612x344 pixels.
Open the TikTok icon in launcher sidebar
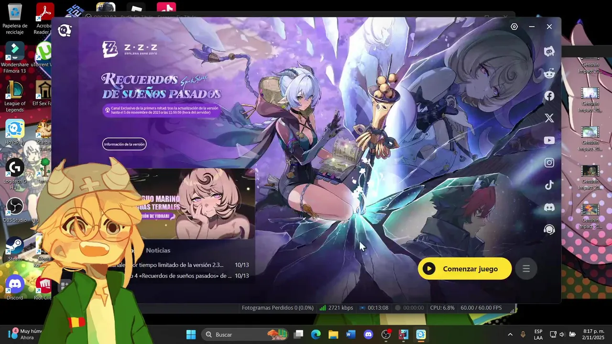click(x=549, y=185)
